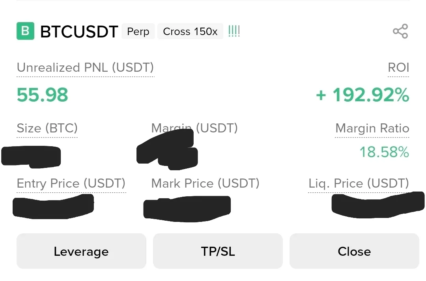Click the green B coin icon

click(25, 31)
